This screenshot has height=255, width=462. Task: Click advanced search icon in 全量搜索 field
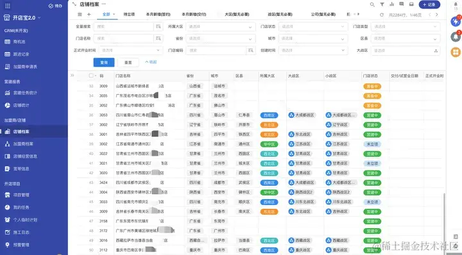coord(158,26)
